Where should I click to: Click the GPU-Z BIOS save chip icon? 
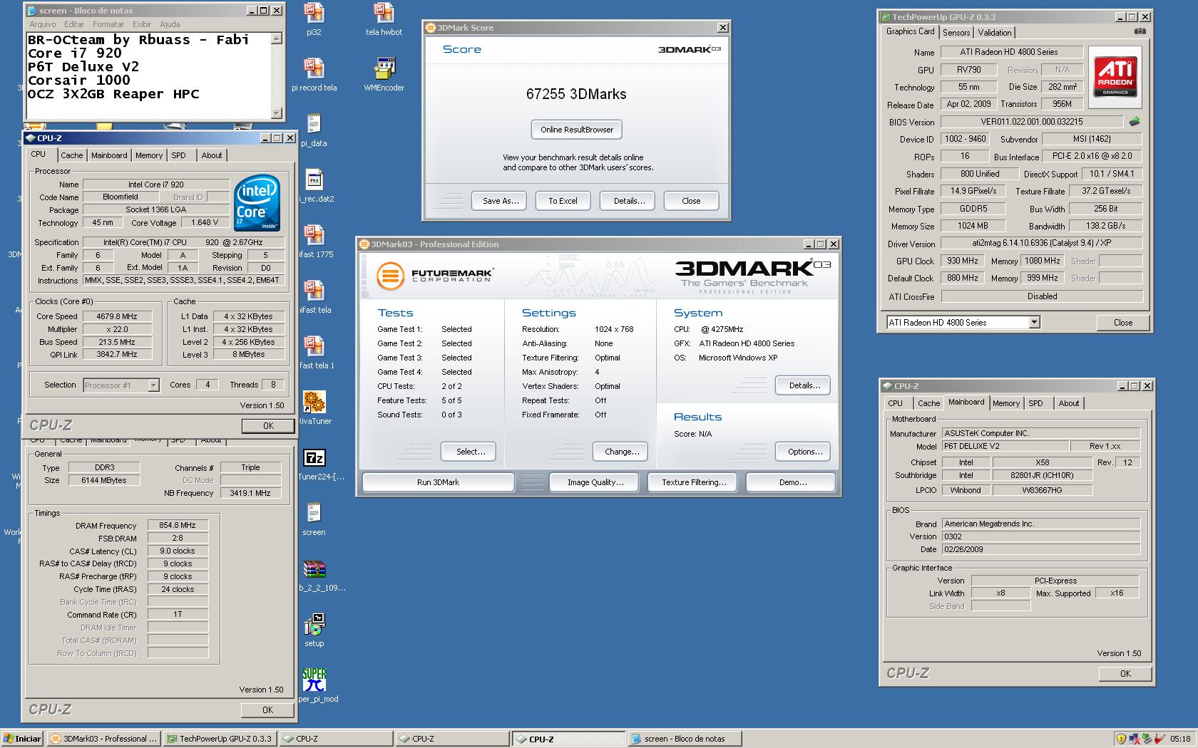1135,122
